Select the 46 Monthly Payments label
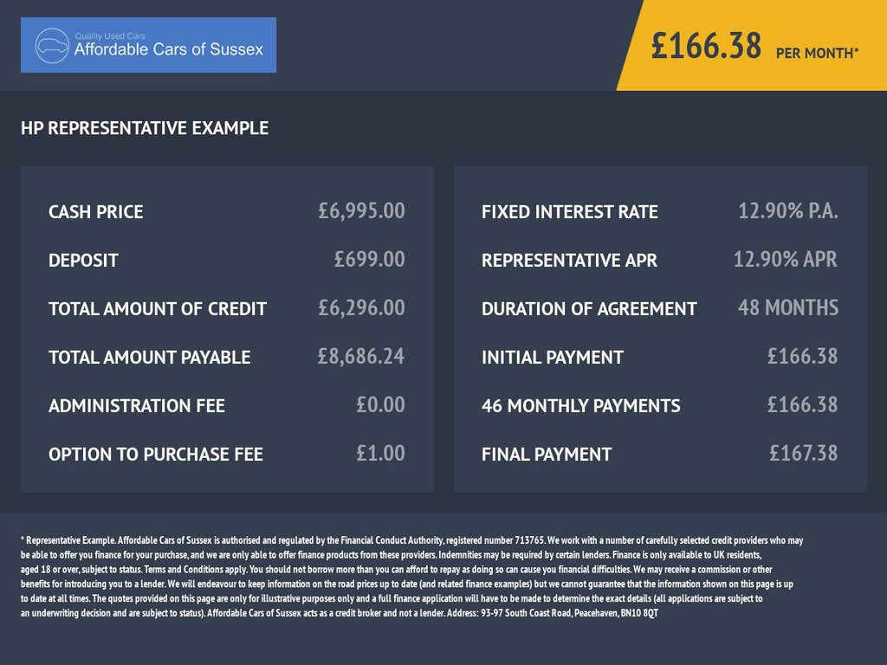This screenshot has height=665, width=887. [580, 405]
